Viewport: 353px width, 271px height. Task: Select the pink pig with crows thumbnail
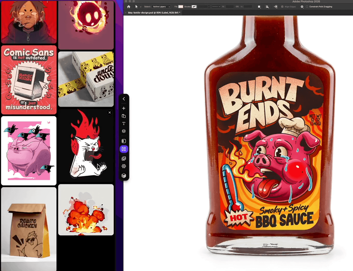pyautogui.click(x=29, y=151)
